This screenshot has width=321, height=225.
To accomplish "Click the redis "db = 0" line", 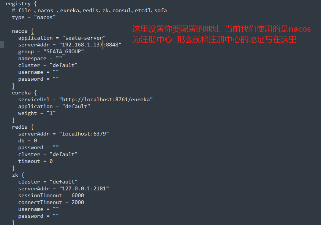I will (x=27, y=140).
